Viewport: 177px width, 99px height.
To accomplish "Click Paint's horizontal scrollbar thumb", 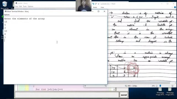I will pos(139,83).
